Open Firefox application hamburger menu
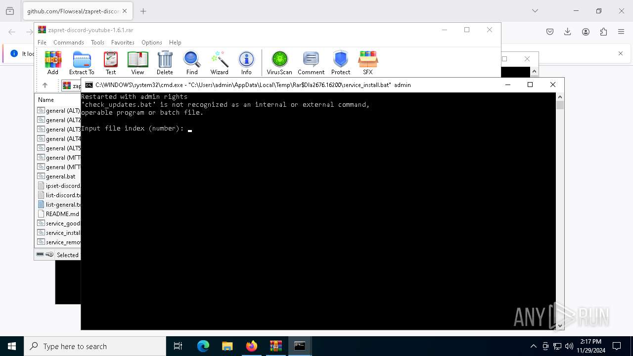The width and height of the screenshot is (633, 356). 621,32
